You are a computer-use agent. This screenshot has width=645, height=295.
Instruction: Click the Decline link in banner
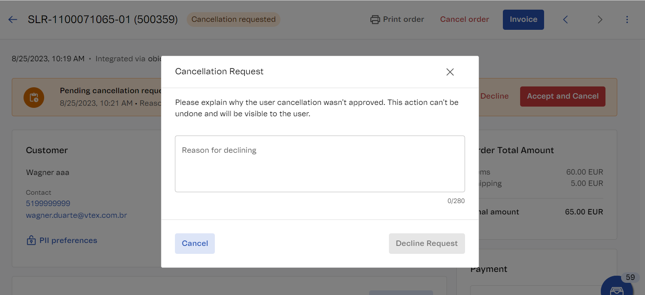[494, 97]
